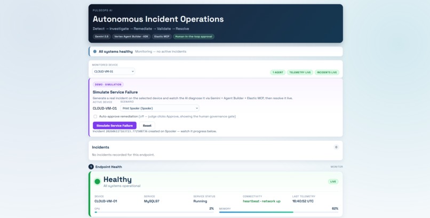This screenshot has width=430, height=218.
Task: Click the TELEMETRY LIVE status pill
Action: 300,72
